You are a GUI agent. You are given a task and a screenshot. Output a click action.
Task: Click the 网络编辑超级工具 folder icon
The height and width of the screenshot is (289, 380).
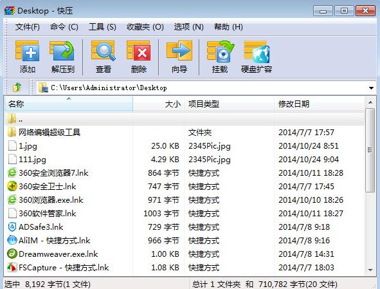(x=12, y=132)
